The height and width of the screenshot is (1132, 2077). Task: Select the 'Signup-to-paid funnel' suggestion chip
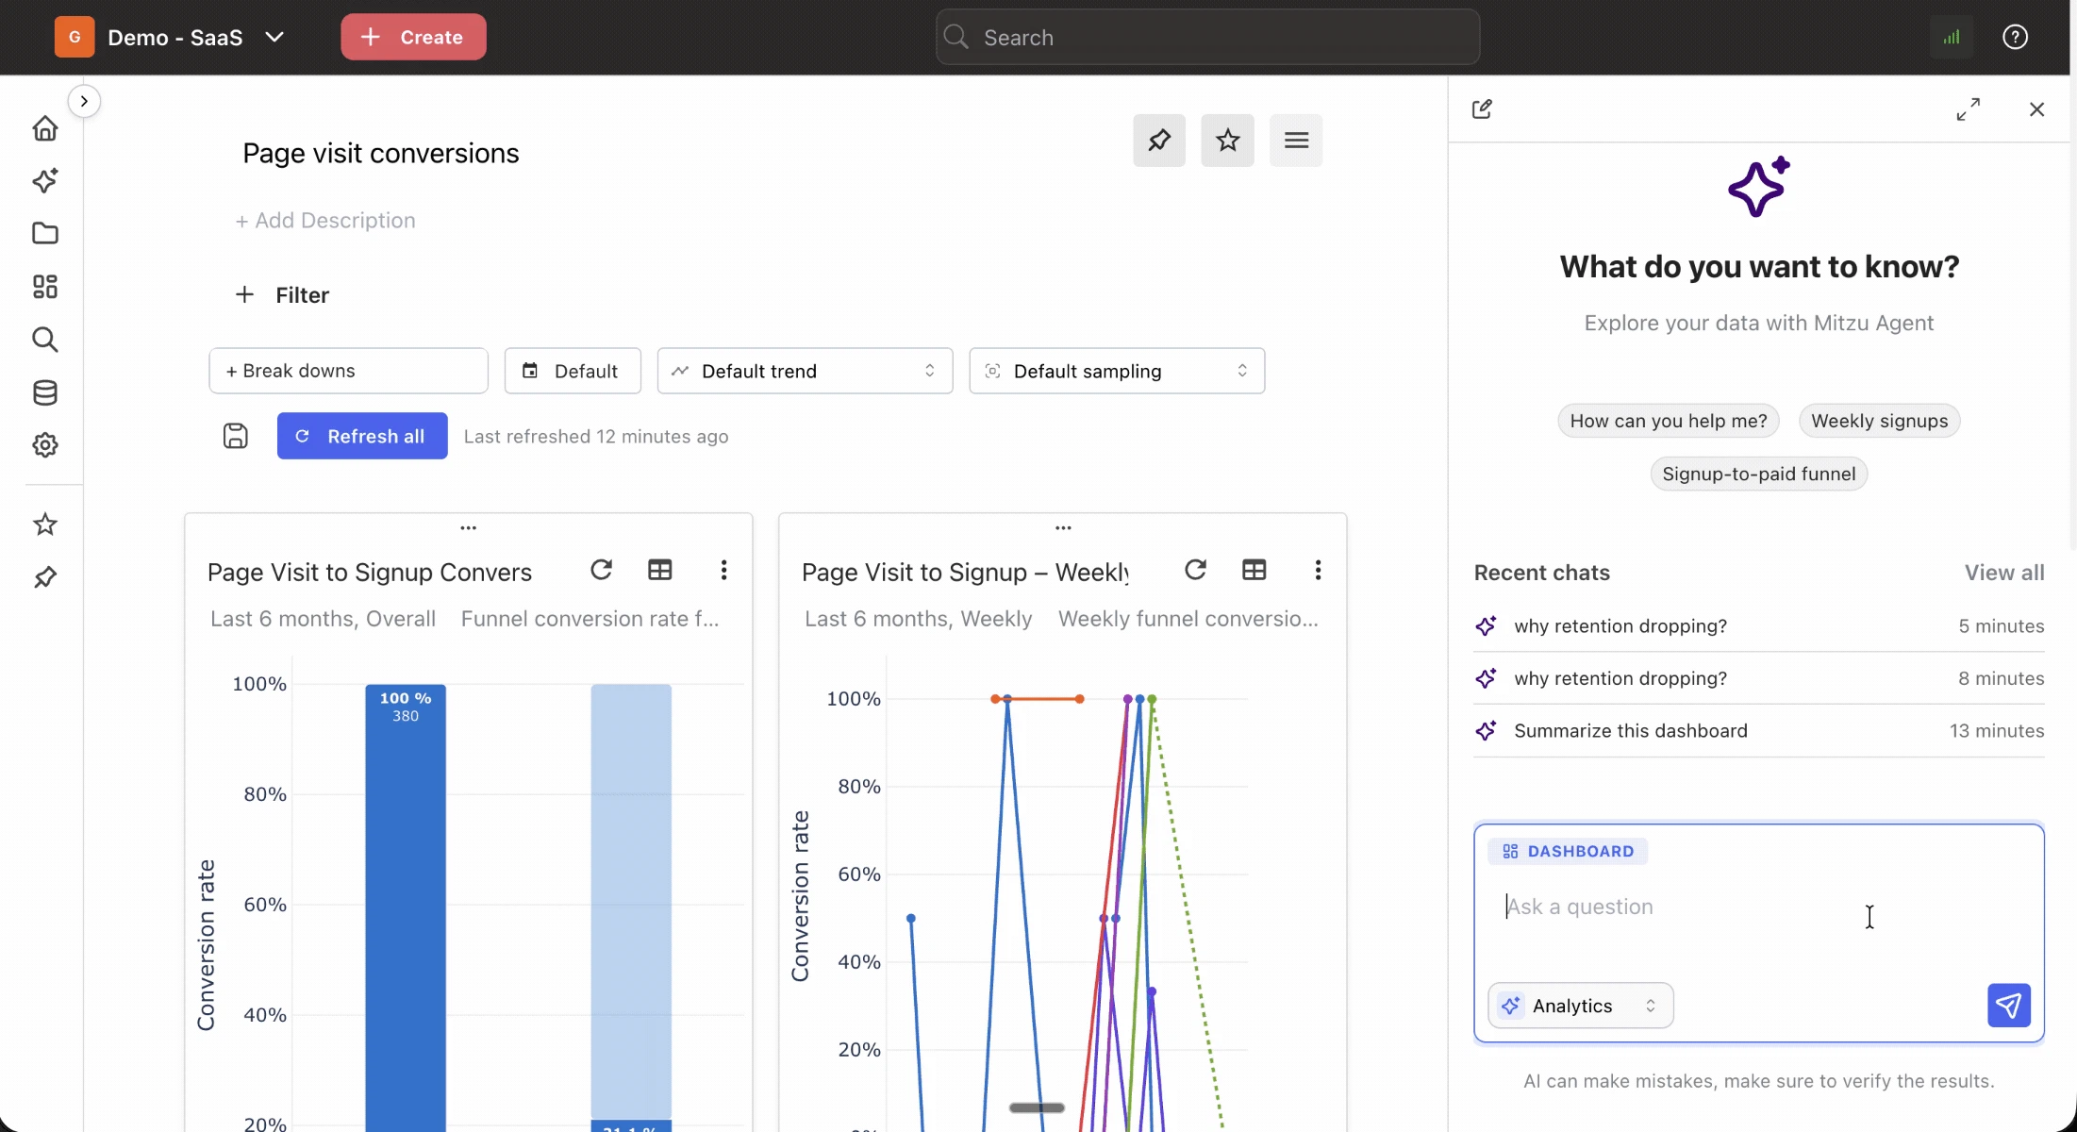coord(1759,474)
